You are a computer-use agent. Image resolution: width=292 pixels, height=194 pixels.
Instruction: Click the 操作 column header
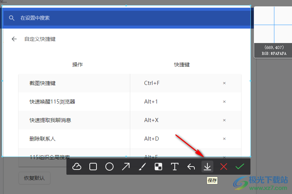pos(78,65)
